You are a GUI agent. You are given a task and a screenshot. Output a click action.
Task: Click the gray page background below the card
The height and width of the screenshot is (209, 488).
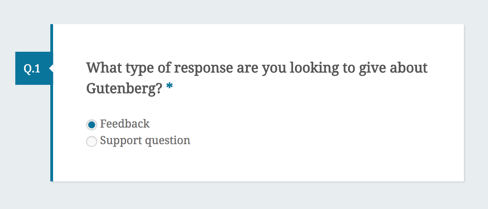tap(241, 197)
